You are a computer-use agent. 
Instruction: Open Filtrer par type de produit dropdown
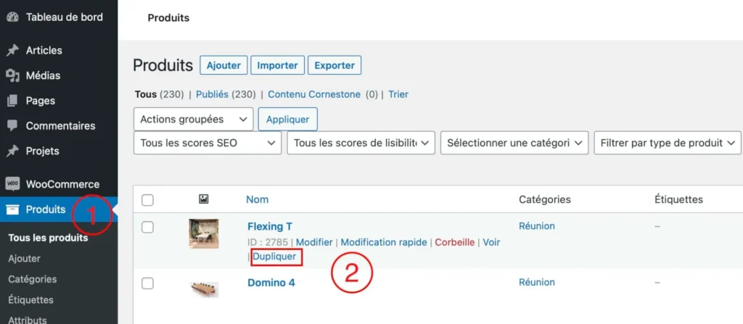click(668, 143)
